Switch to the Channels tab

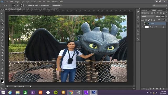click(x=160, y=10)
